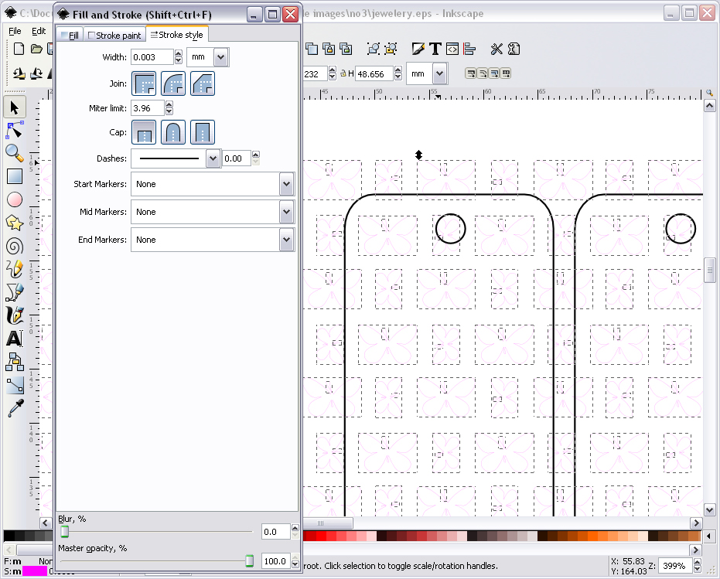
Task: Click the Master opacity 100.0 value field
Action: click(275, 561)
